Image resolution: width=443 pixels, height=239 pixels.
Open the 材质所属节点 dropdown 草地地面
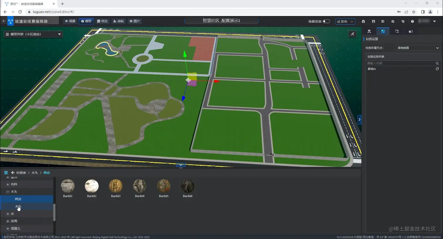click(418, 48)
